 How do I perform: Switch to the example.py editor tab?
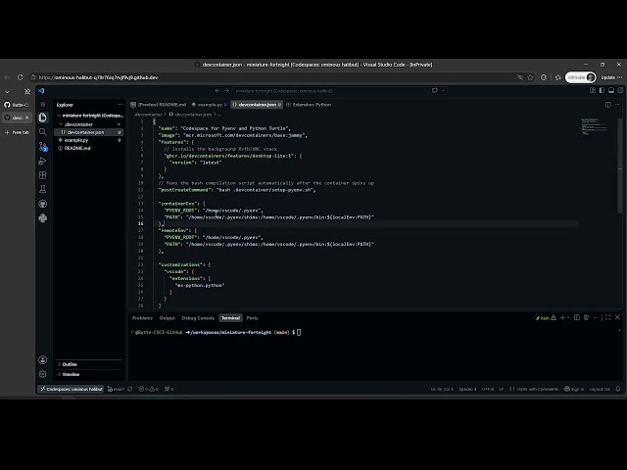pyautogui.click(x=209, y=105)
